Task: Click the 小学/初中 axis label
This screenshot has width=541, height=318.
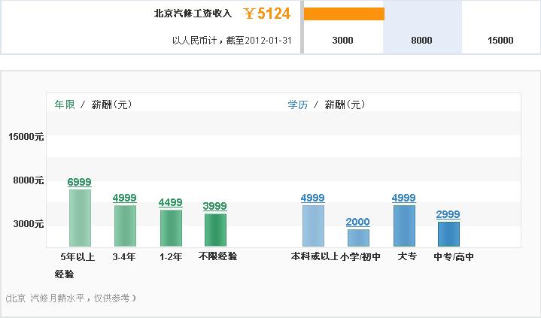Action: tap(360, 256)
